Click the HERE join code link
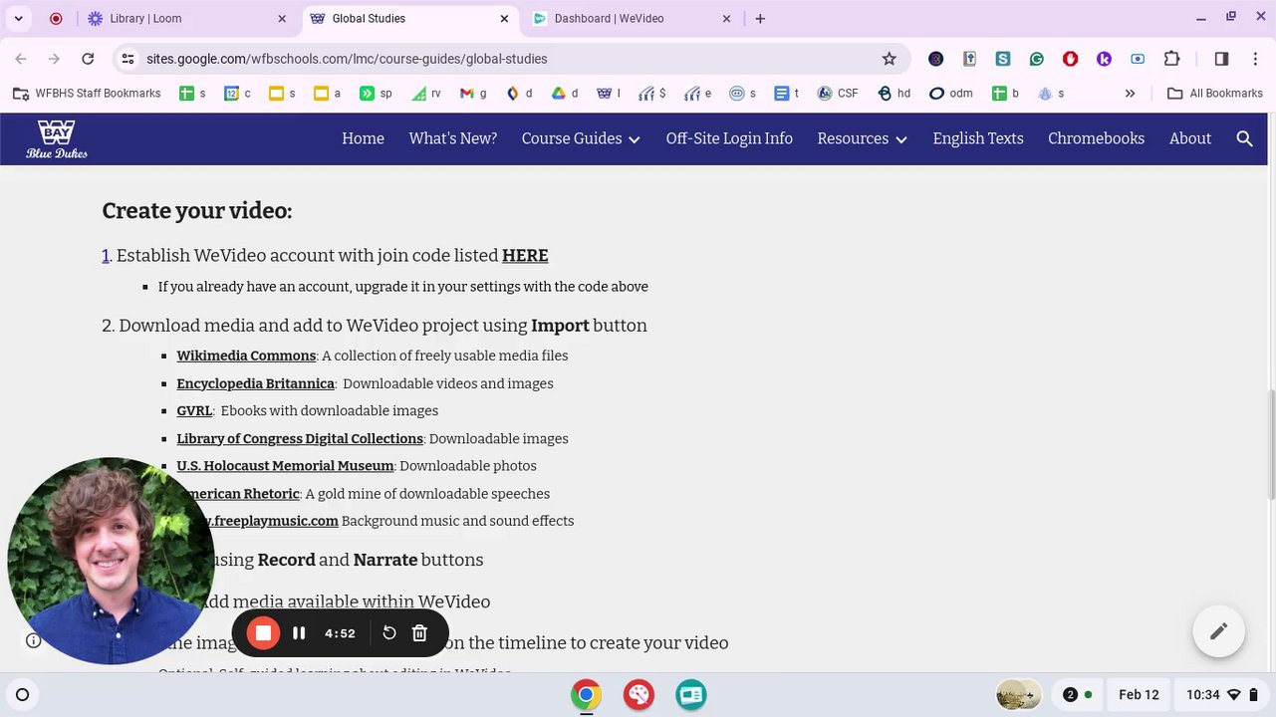 [525, 256]
